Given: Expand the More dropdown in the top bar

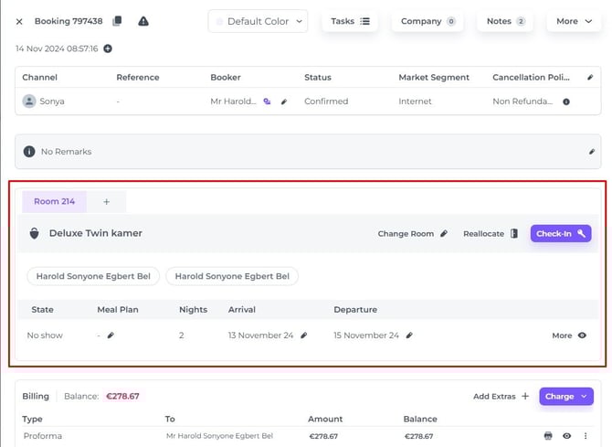Looking at the screenshot, I should click(x=575, y=21).
